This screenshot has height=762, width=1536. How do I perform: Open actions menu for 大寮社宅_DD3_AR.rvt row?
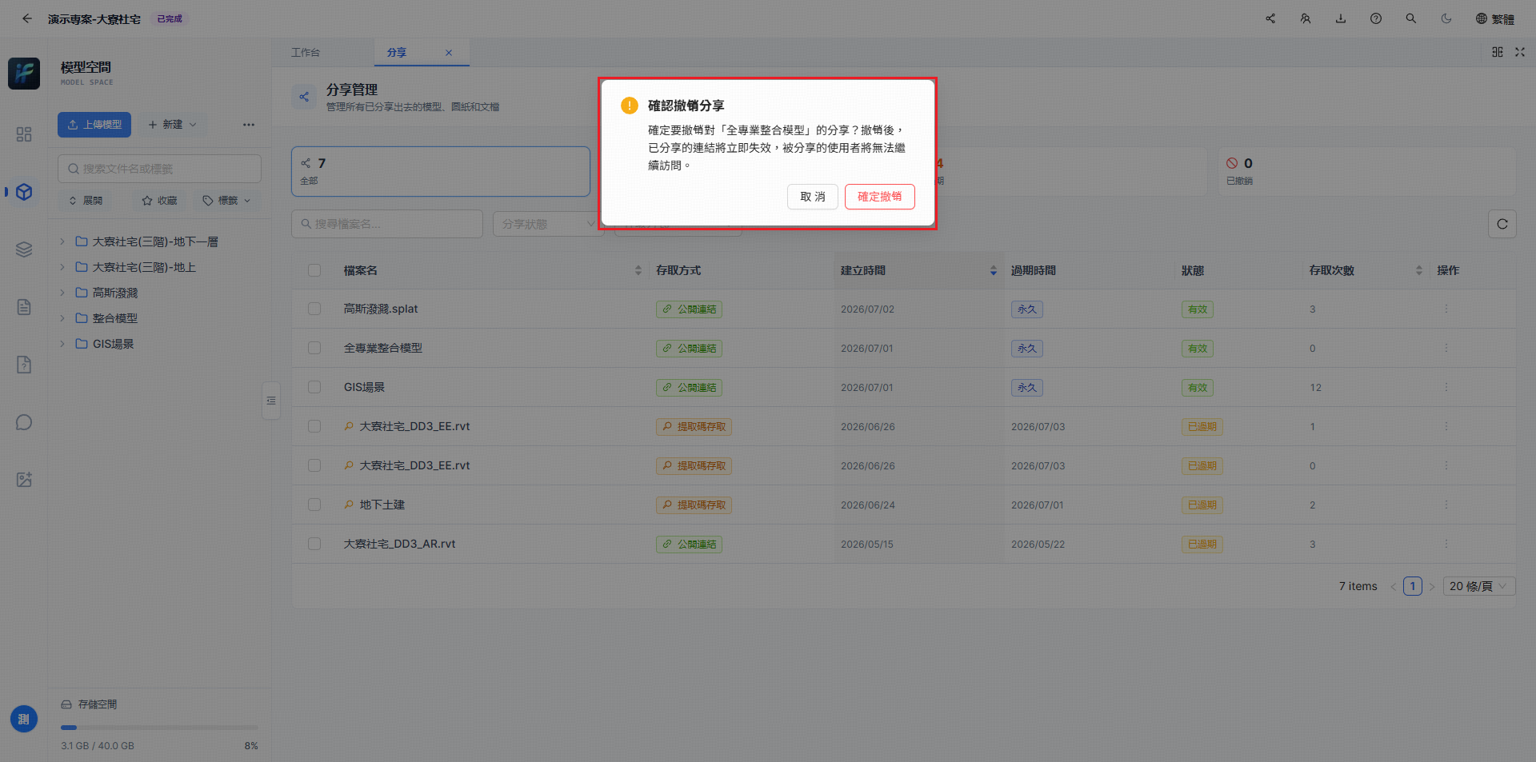[1446, 544]
